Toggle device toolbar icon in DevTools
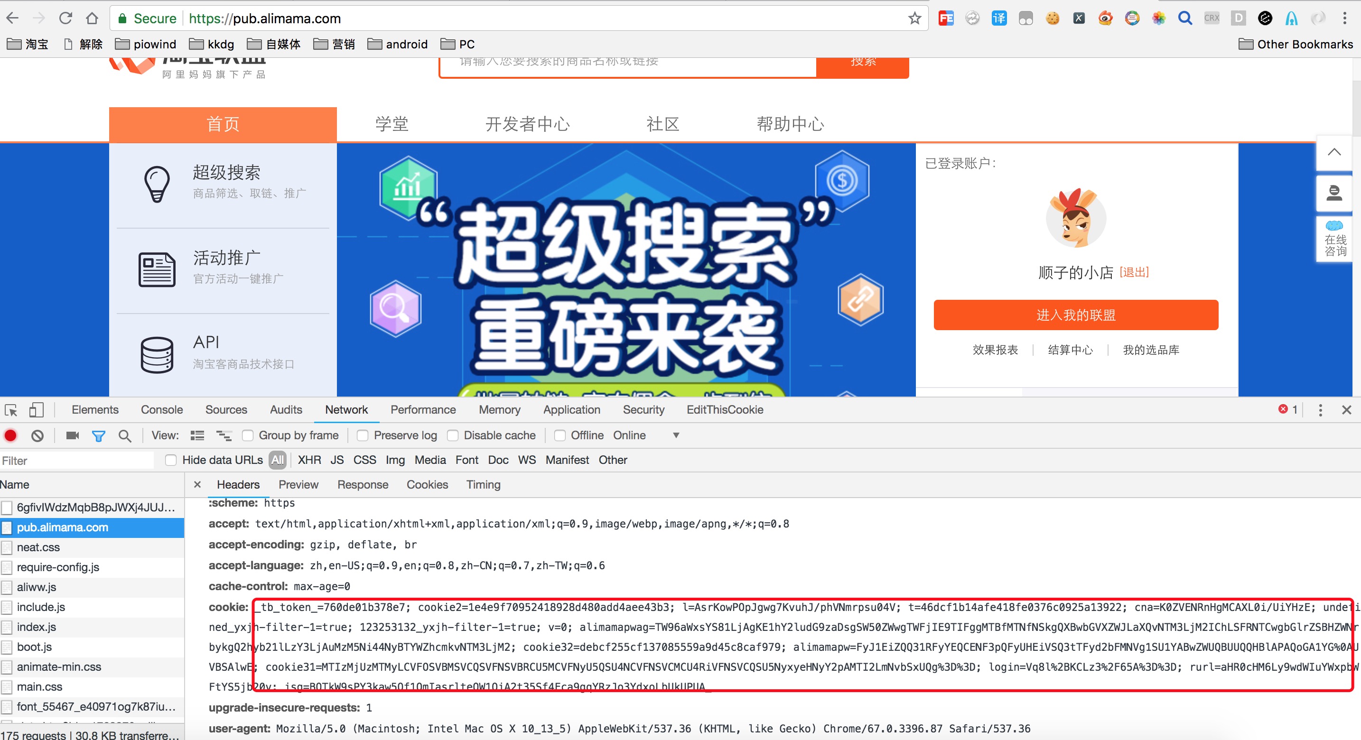Viewport: 1361px width, 740px height. click(36, 410)
